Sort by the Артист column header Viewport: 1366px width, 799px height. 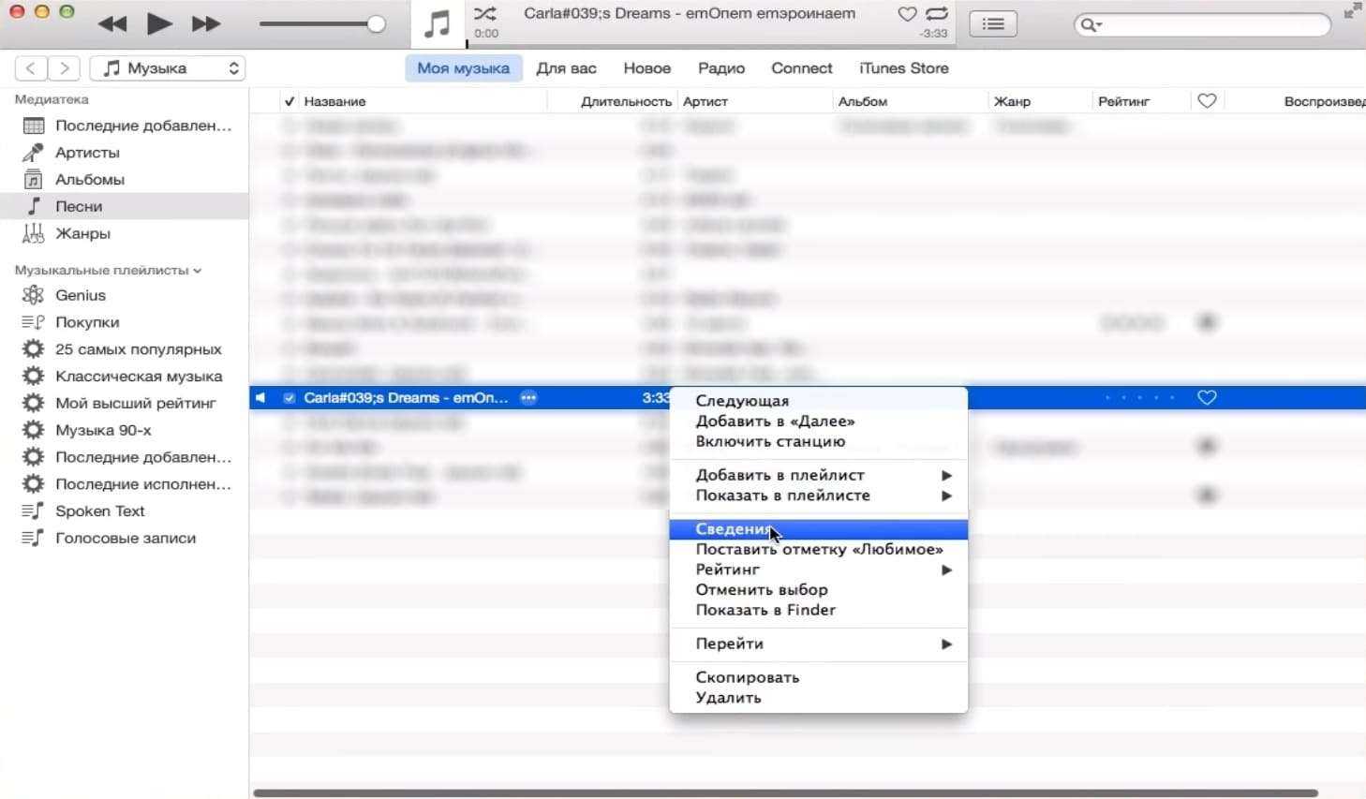[705, 101]
